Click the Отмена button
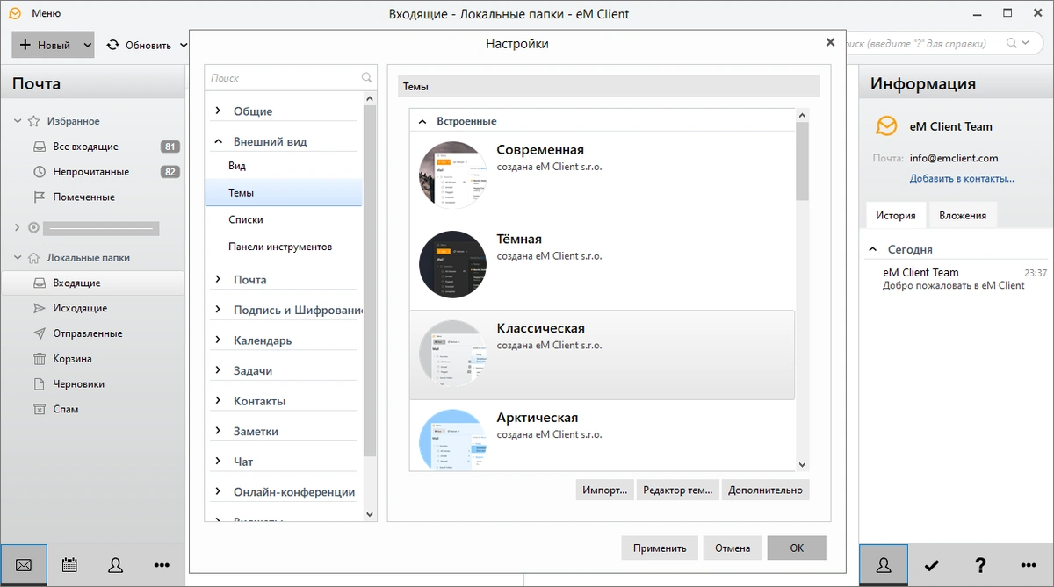This screenshot has height=587, width=1054. (733, 548)
